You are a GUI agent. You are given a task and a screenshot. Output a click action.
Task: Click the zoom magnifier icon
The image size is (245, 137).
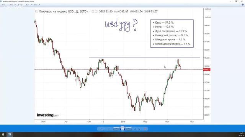102,129
